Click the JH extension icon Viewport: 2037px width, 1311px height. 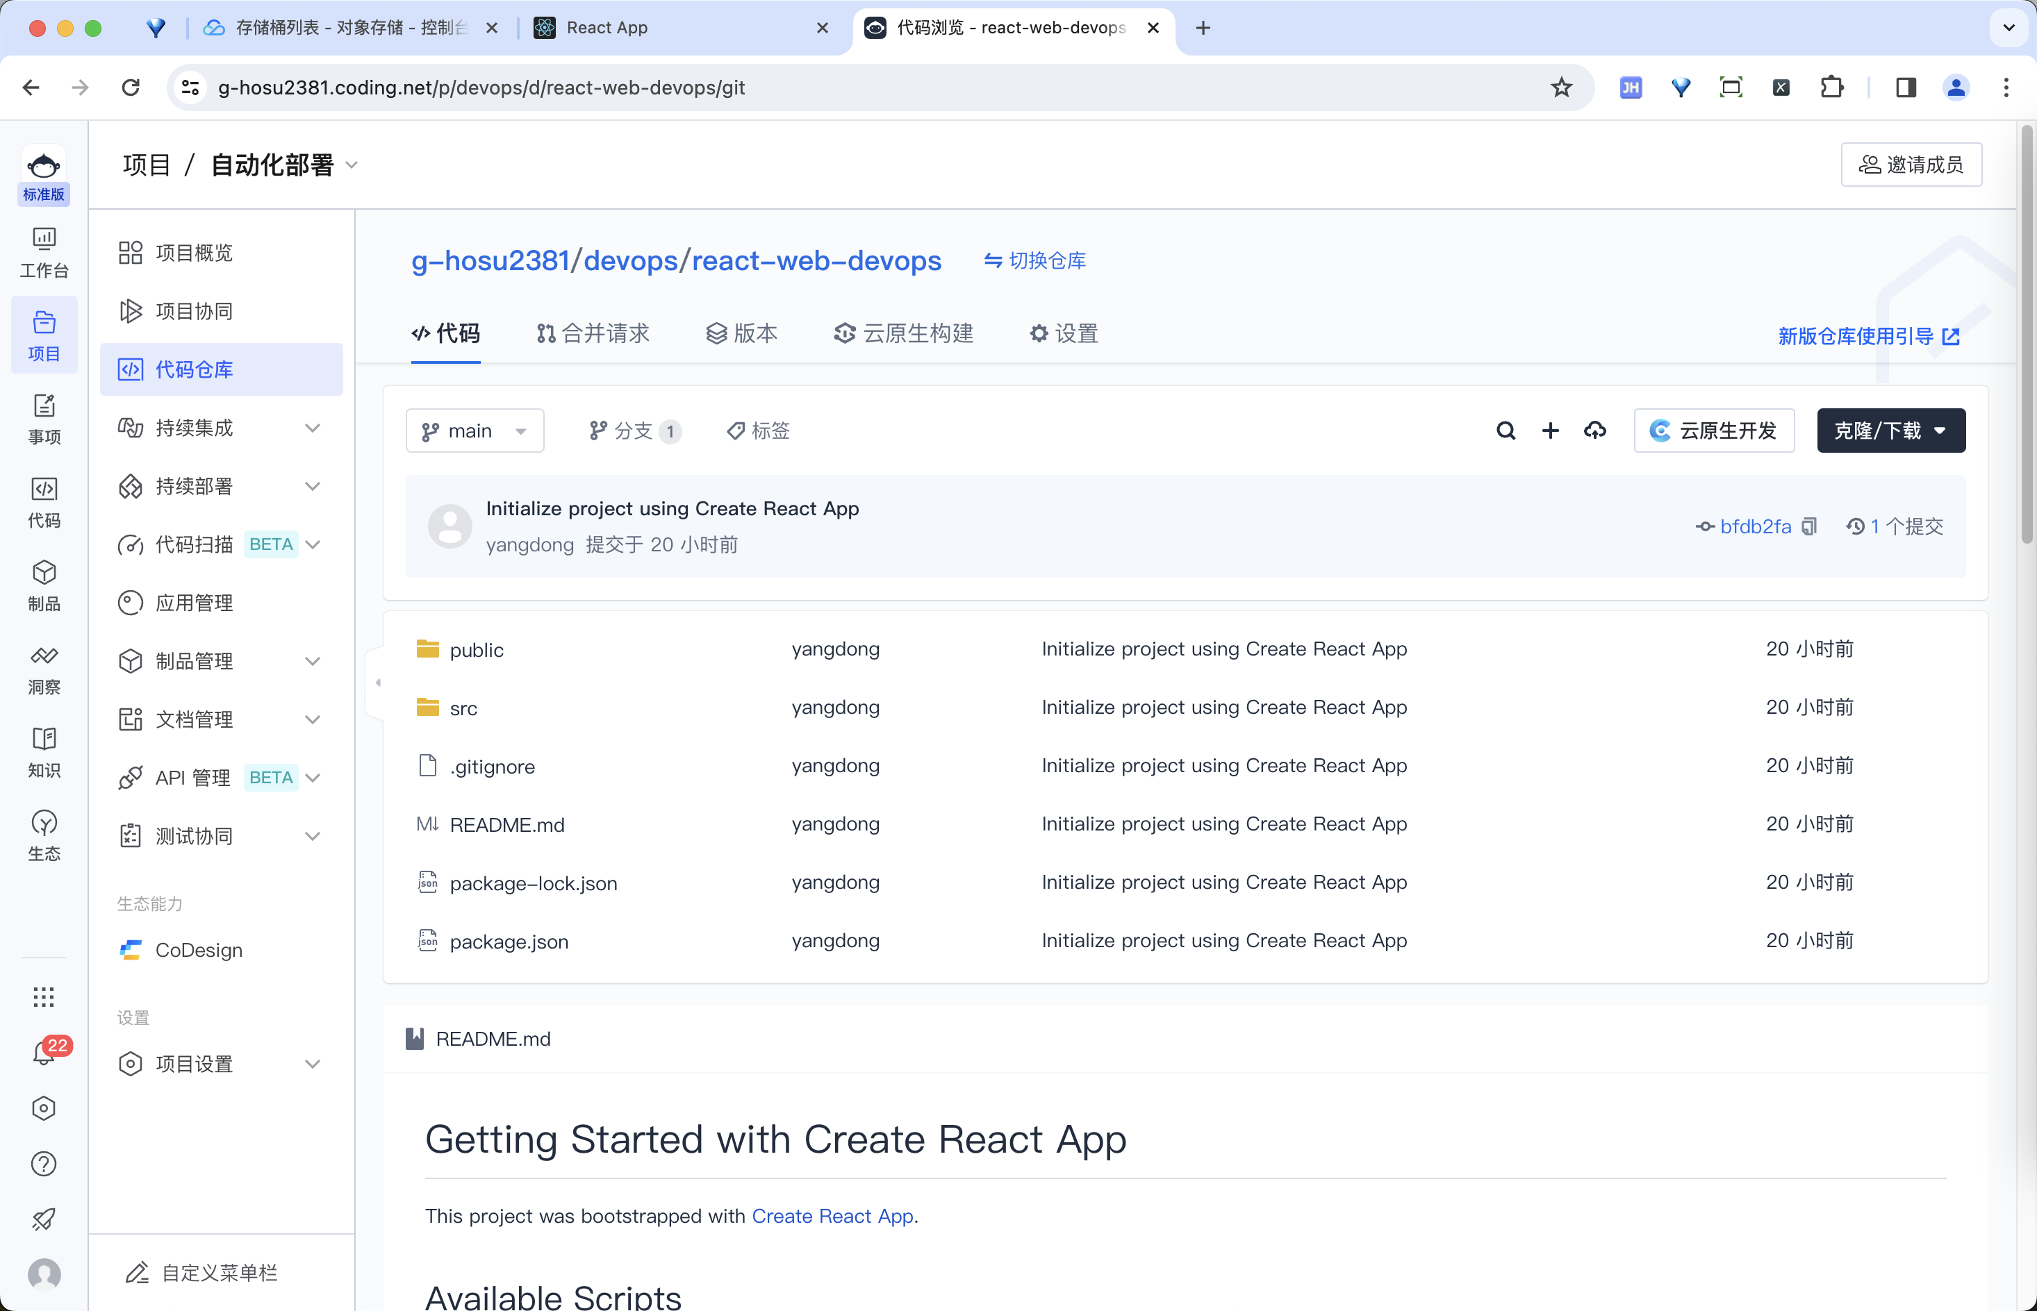click(x=1631, y=87)
